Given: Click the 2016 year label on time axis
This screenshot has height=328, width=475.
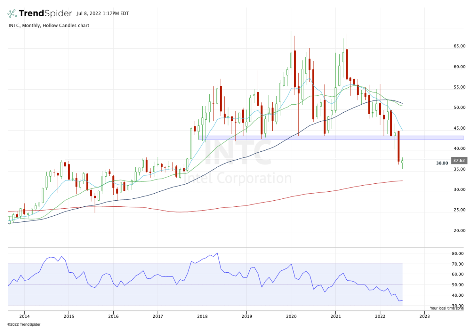Looking at the screenshot, I should coord(113,316).
